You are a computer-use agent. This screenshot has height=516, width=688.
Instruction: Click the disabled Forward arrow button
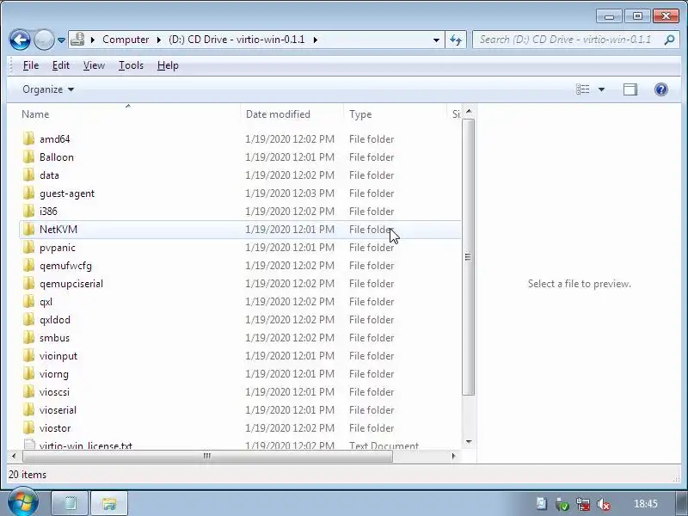click(44, 40)
